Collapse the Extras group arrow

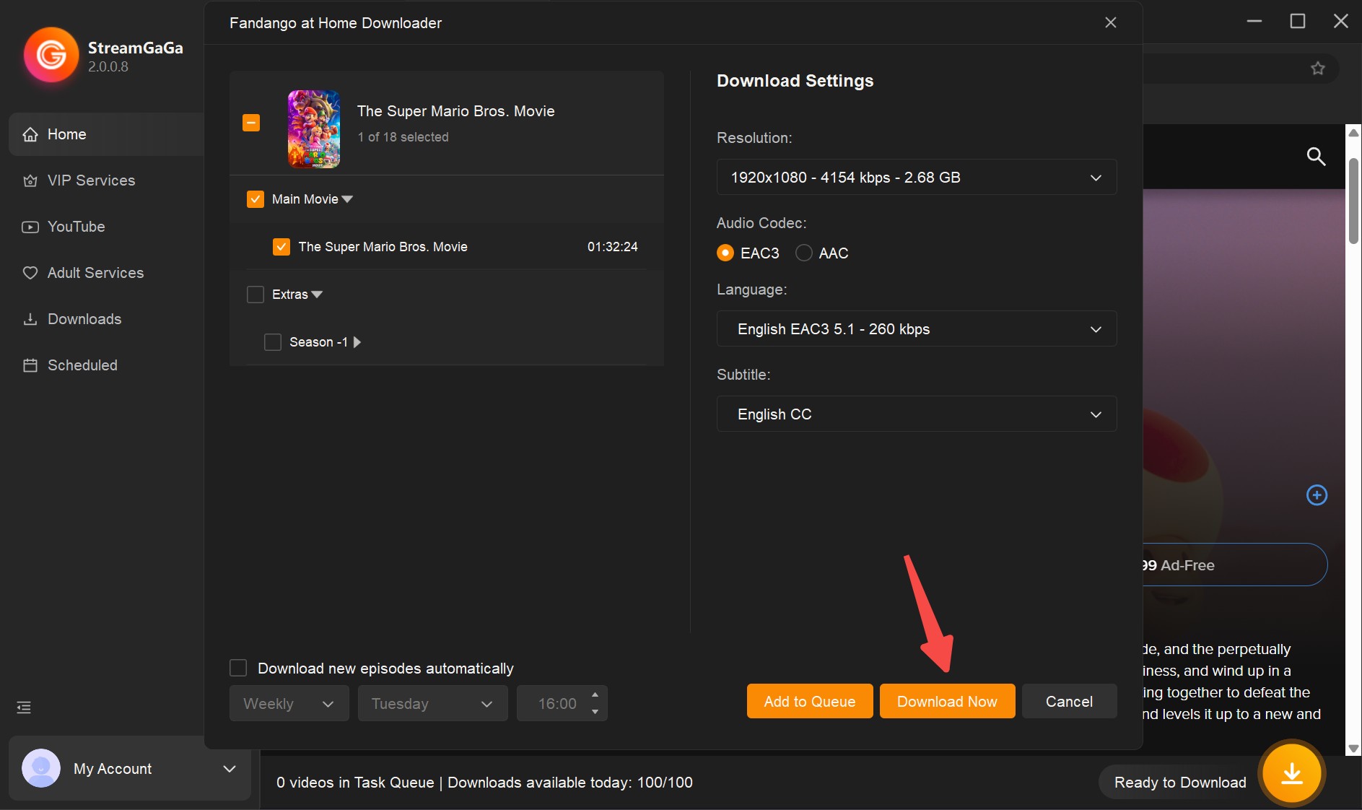tap(317, 295)
